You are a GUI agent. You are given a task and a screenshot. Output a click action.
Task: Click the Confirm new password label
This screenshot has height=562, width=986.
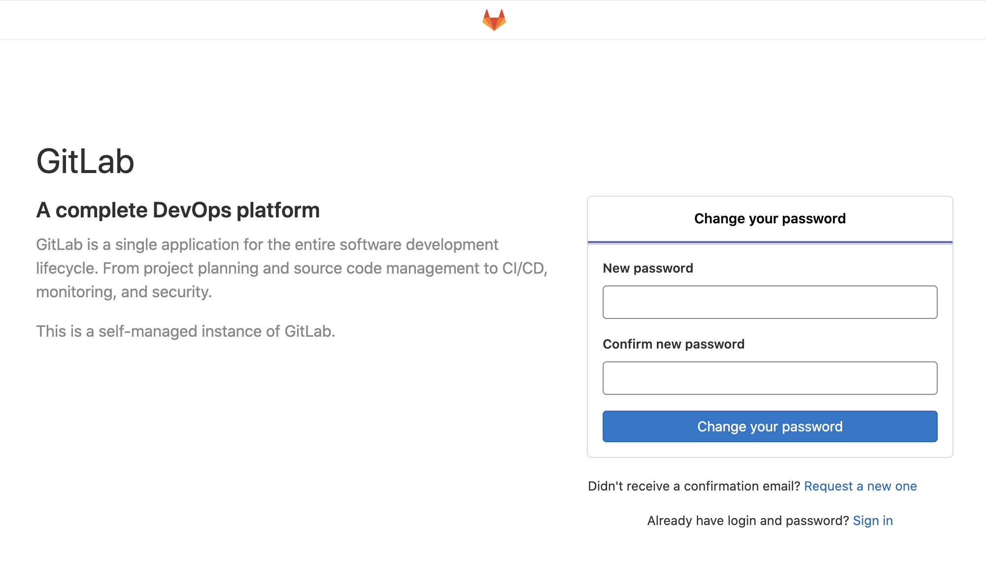[x=674, y=344]
